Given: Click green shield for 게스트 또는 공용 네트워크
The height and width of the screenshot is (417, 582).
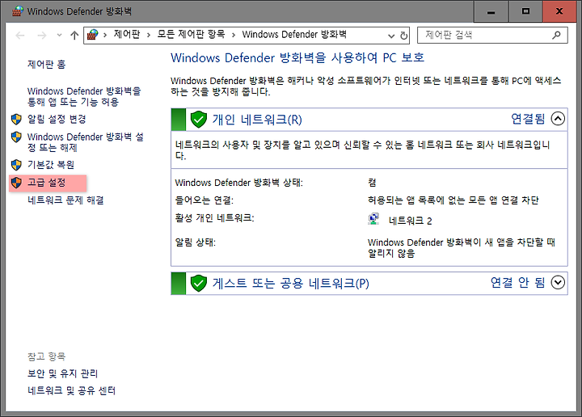Looking at the screenshot, I should point(199,284).
